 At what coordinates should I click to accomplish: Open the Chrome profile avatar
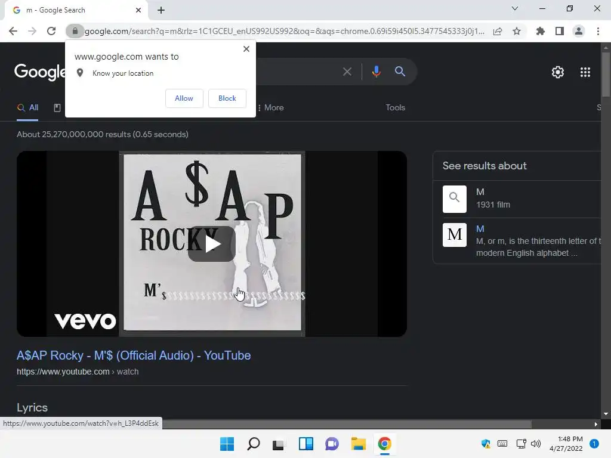tap(579, 31)
